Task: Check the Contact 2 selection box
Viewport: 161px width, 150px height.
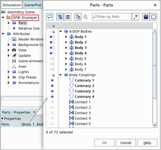Action: pyautogui.click(x=52, y=107)
